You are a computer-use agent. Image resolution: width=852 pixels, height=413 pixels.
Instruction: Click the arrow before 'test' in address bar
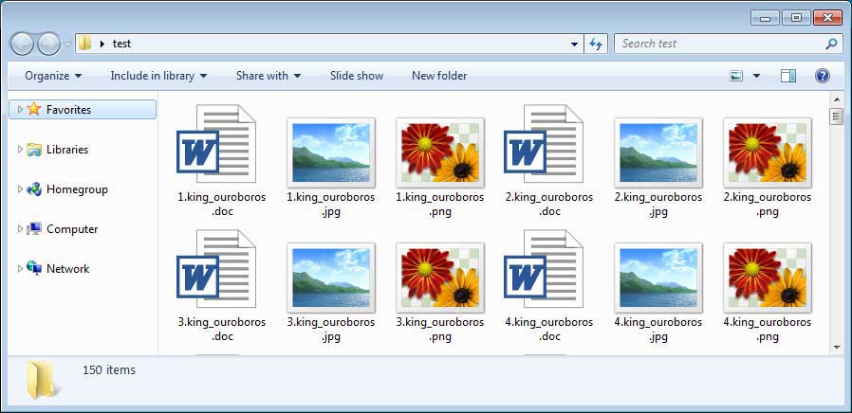point(102,44)
